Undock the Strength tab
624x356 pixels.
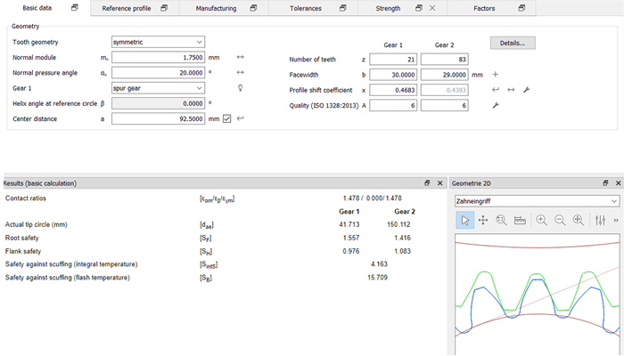(419, 8)
